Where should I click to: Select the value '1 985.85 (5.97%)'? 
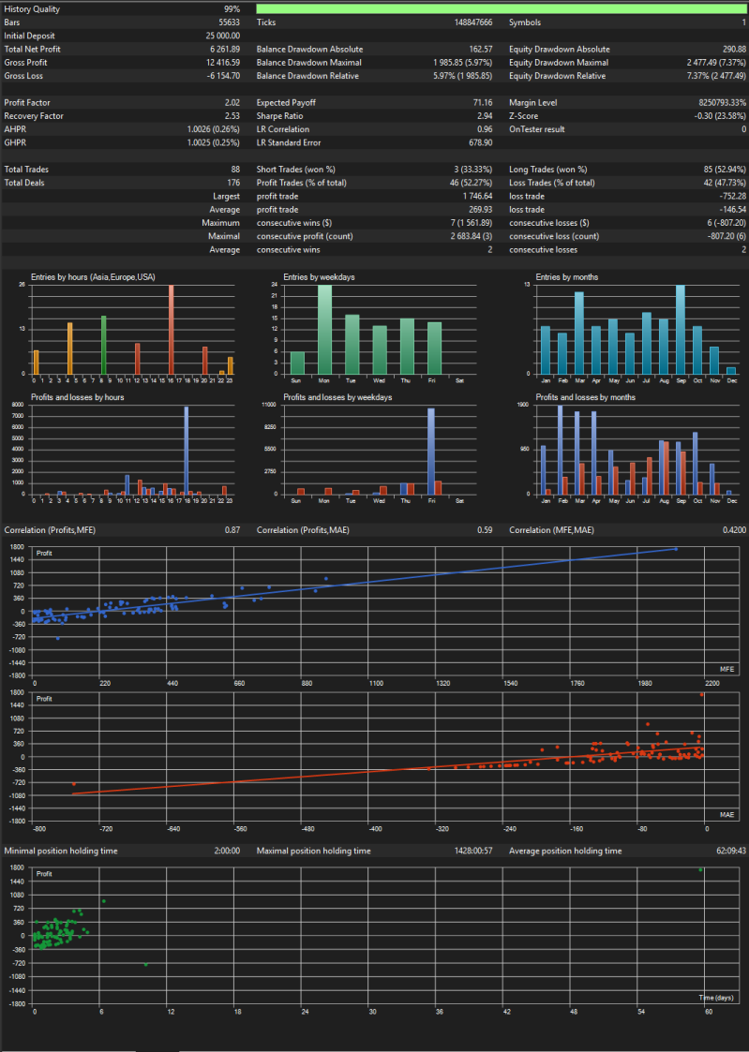[463, 63]
